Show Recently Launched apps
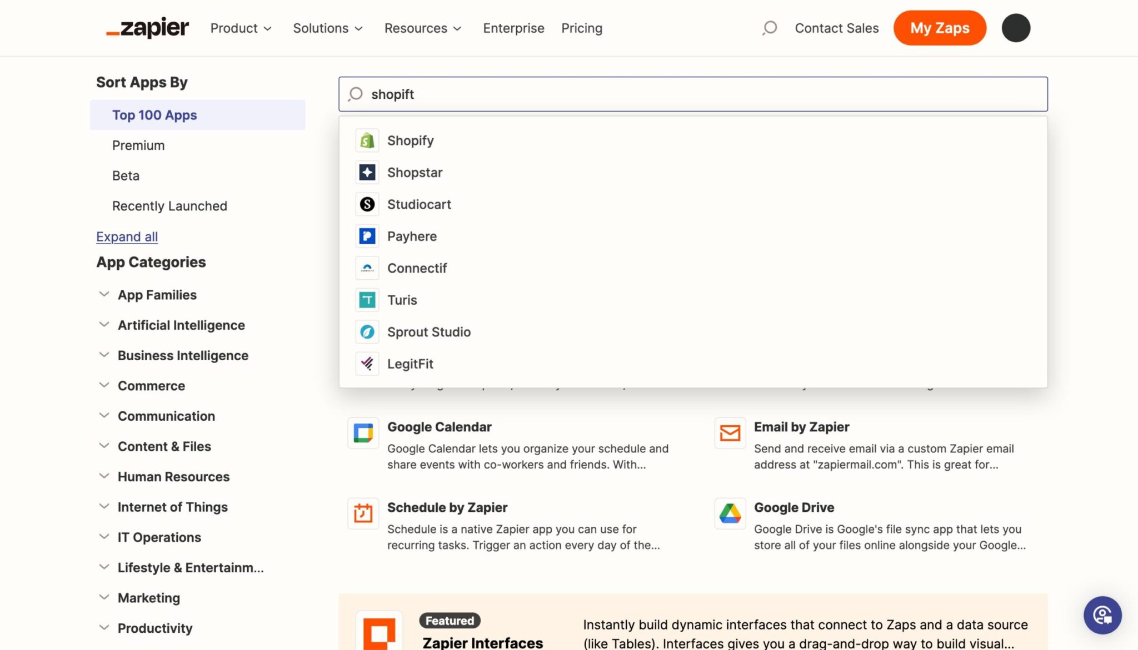 click(x=169, y=205)
